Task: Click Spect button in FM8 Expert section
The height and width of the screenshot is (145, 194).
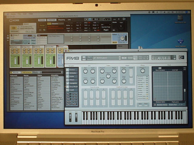Action: tap(69, 104)
